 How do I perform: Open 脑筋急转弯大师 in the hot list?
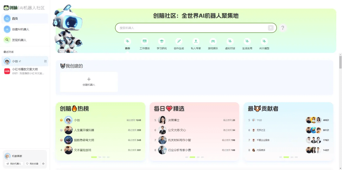pyautogui.click(x=101, y=140)
